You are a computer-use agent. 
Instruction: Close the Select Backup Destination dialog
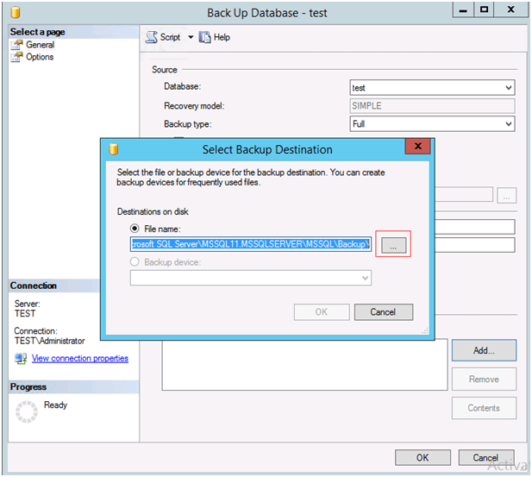point(417,147)
